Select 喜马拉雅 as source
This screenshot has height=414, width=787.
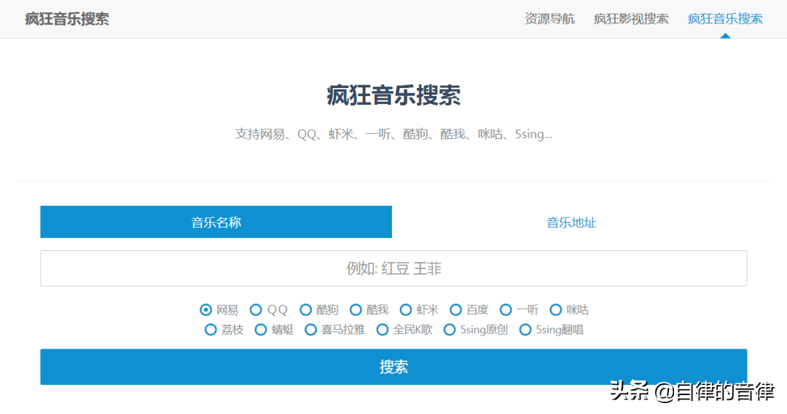310,330
